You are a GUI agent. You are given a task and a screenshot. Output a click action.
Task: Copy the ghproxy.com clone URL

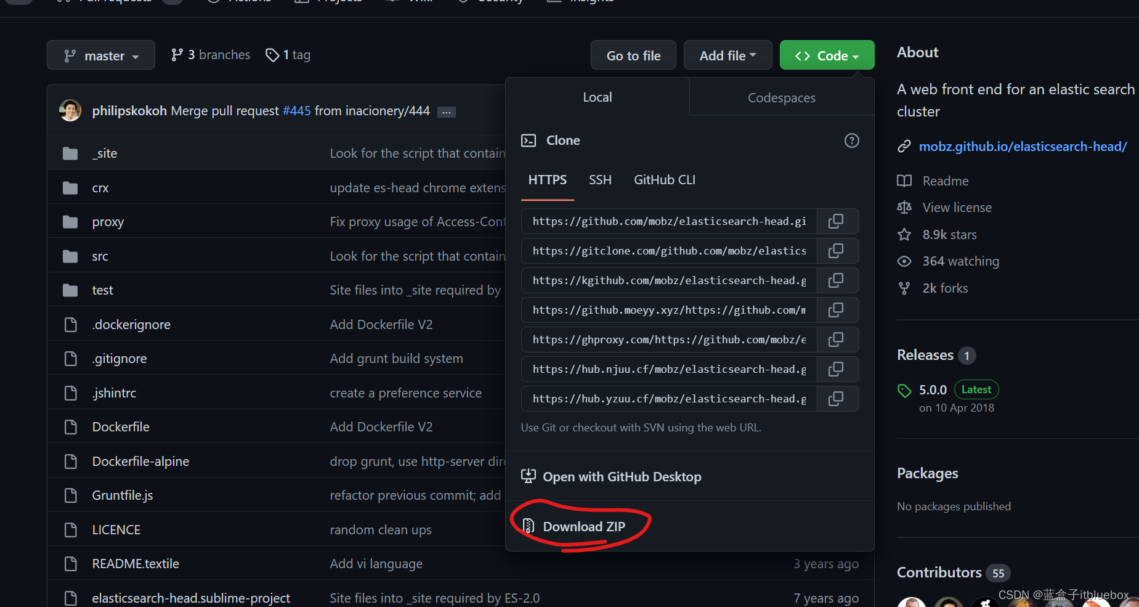click(836, 340)
